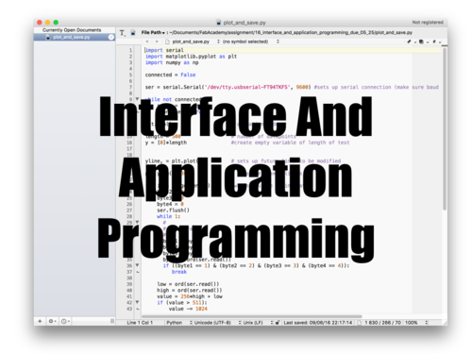The height and width of the screenshot is (354, 472).
Task: Go to previous document with back arrow
Action: click(147, 42)
